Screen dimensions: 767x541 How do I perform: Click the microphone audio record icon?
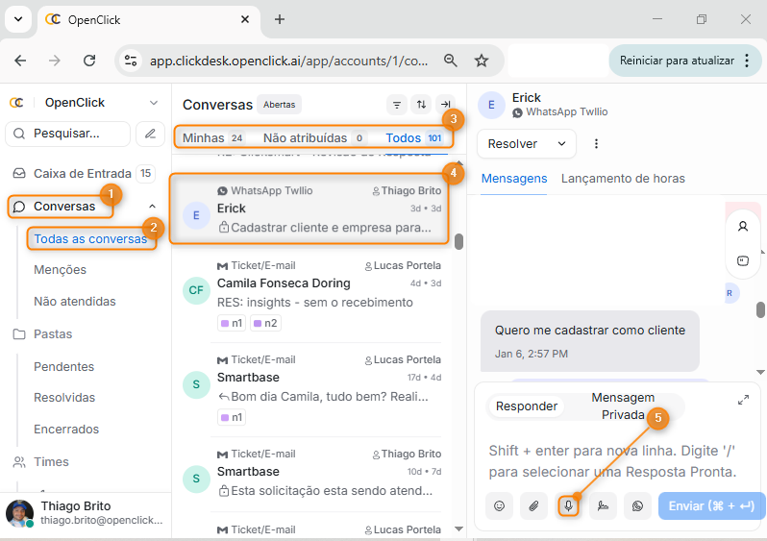568,505
